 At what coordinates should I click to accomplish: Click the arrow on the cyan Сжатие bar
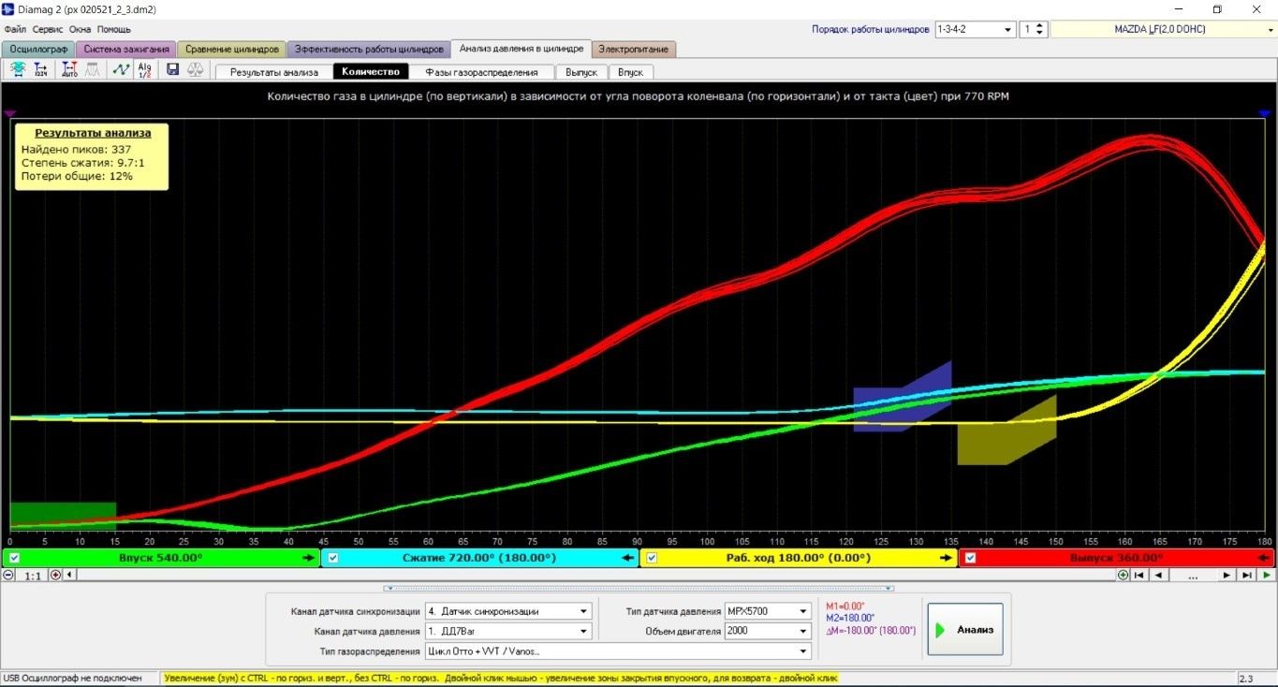click(x=629, y=558)
